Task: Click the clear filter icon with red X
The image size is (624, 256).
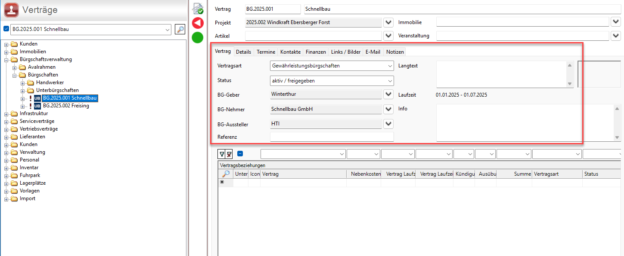Action: [x=229, y=154]
